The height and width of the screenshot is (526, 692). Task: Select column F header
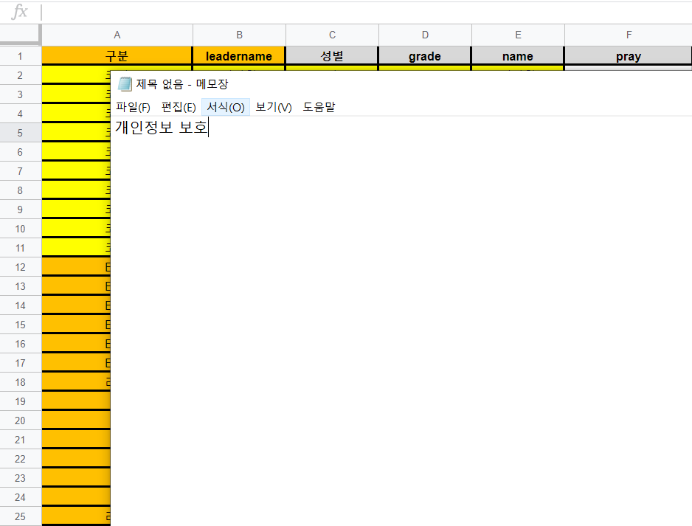629,35
